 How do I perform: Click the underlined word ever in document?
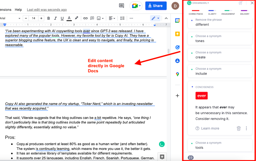(x=87, y=31)
